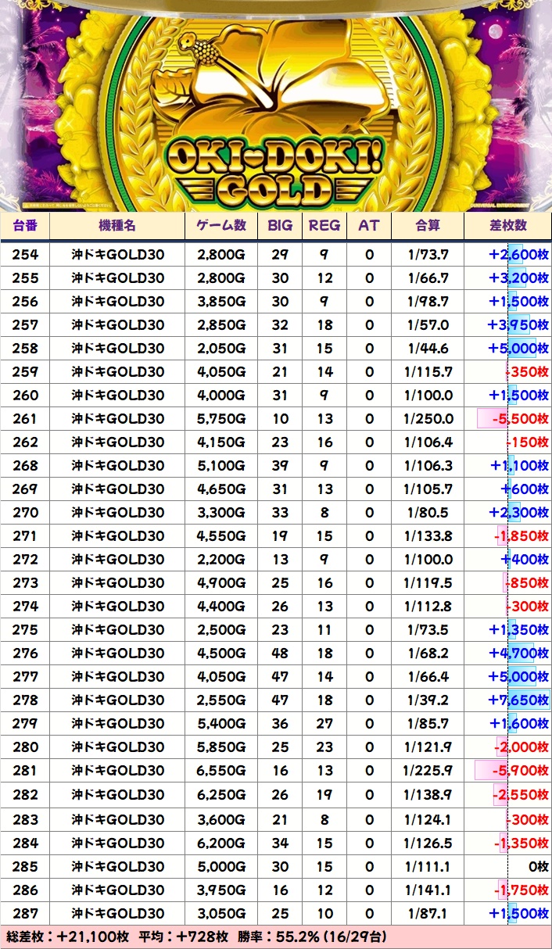Select machine number 285 cell

pos(25,866)
